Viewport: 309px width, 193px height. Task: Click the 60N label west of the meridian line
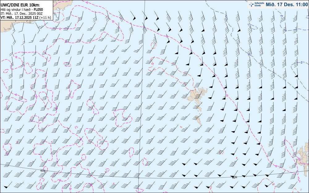pos(43,170)
